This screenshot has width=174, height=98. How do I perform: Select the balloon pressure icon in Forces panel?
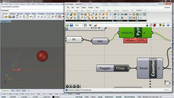tap(93, 18)
